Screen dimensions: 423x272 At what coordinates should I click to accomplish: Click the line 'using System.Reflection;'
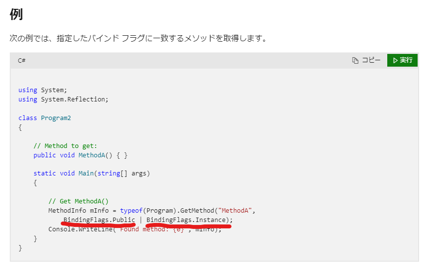pyautogui.click(x=63, y=99)
